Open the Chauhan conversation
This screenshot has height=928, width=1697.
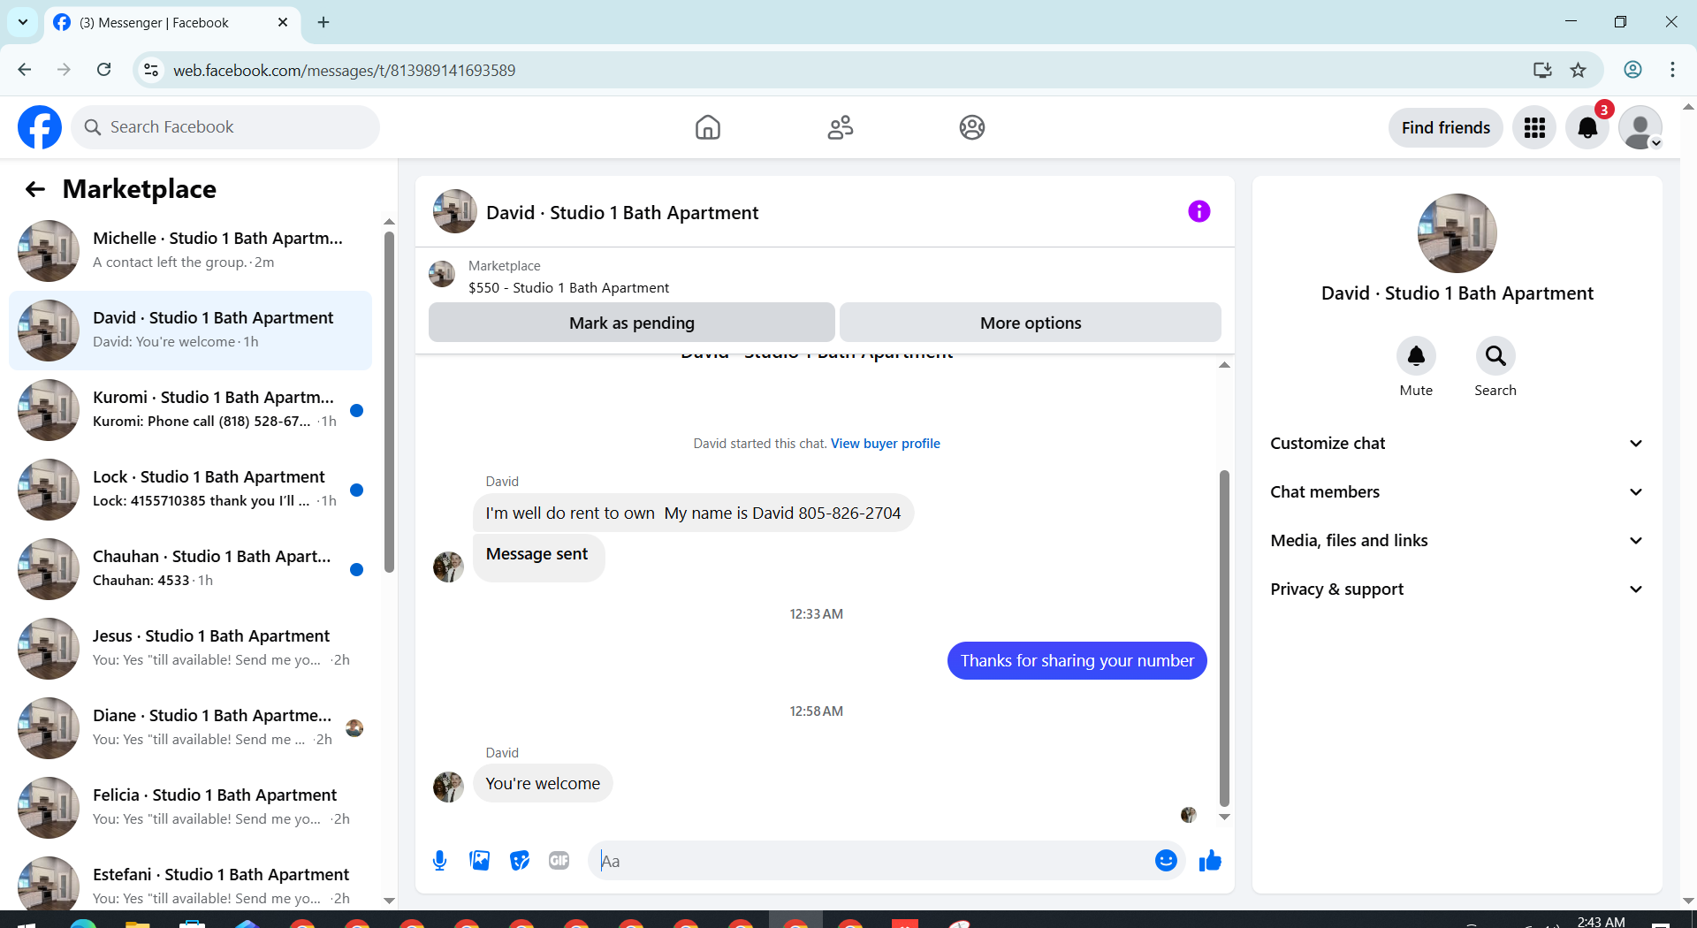click(190, 569)
